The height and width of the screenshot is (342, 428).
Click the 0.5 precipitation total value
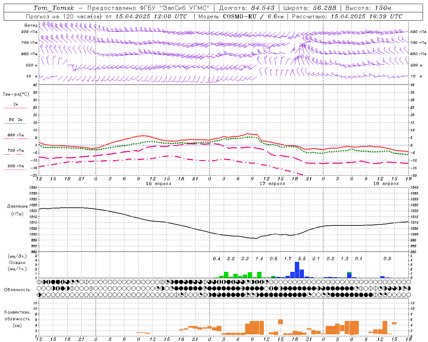point(274,259)
